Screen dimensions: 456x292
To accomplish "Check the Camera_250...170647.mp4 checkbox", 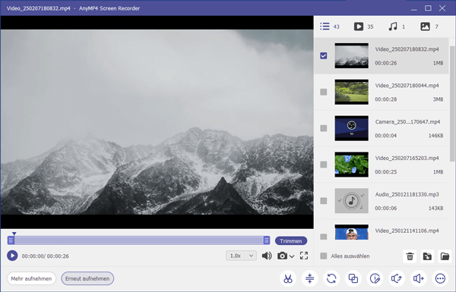I will click(324, 128).
